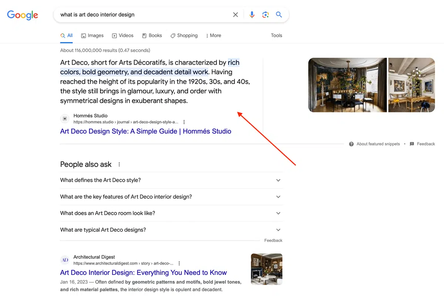Viewport: 444px width, 296px height.
Task: Switch to the Books tab
Action: coord(152,35)
